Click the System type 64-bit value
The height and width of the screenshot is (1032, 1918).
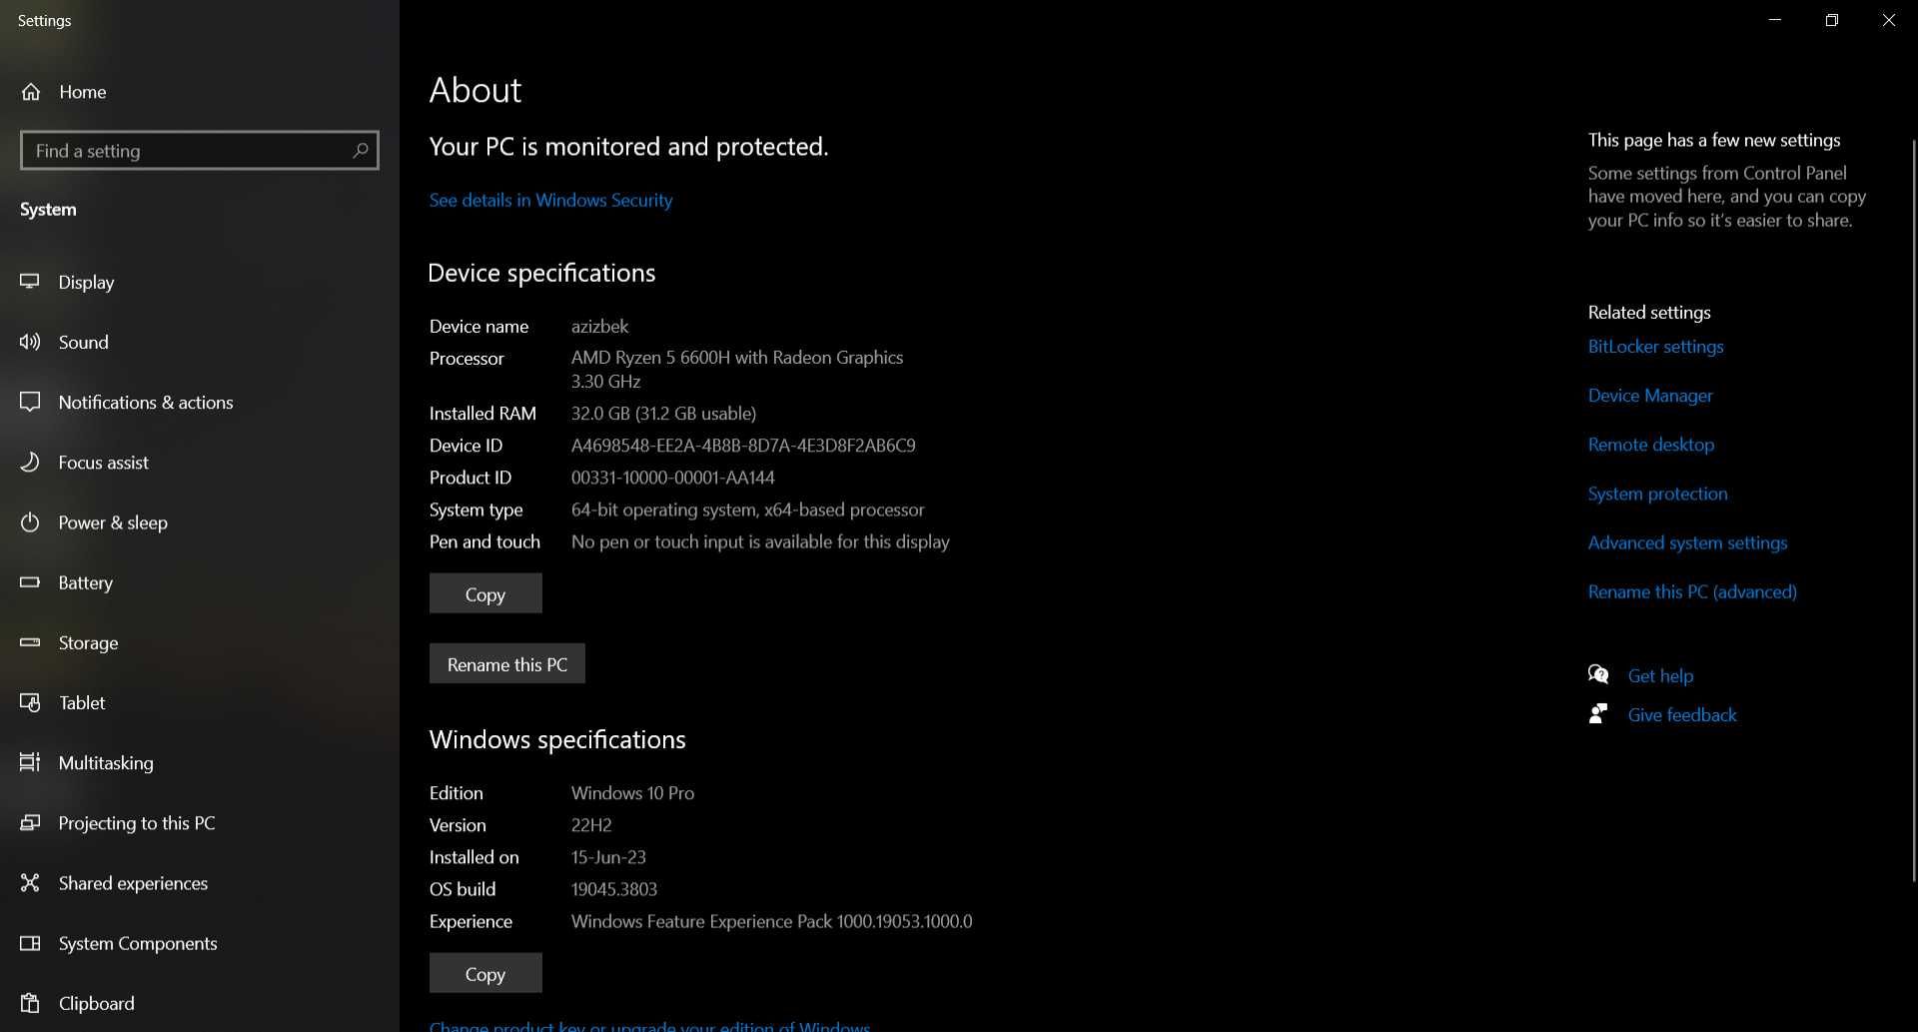click(x=747, y=510)
